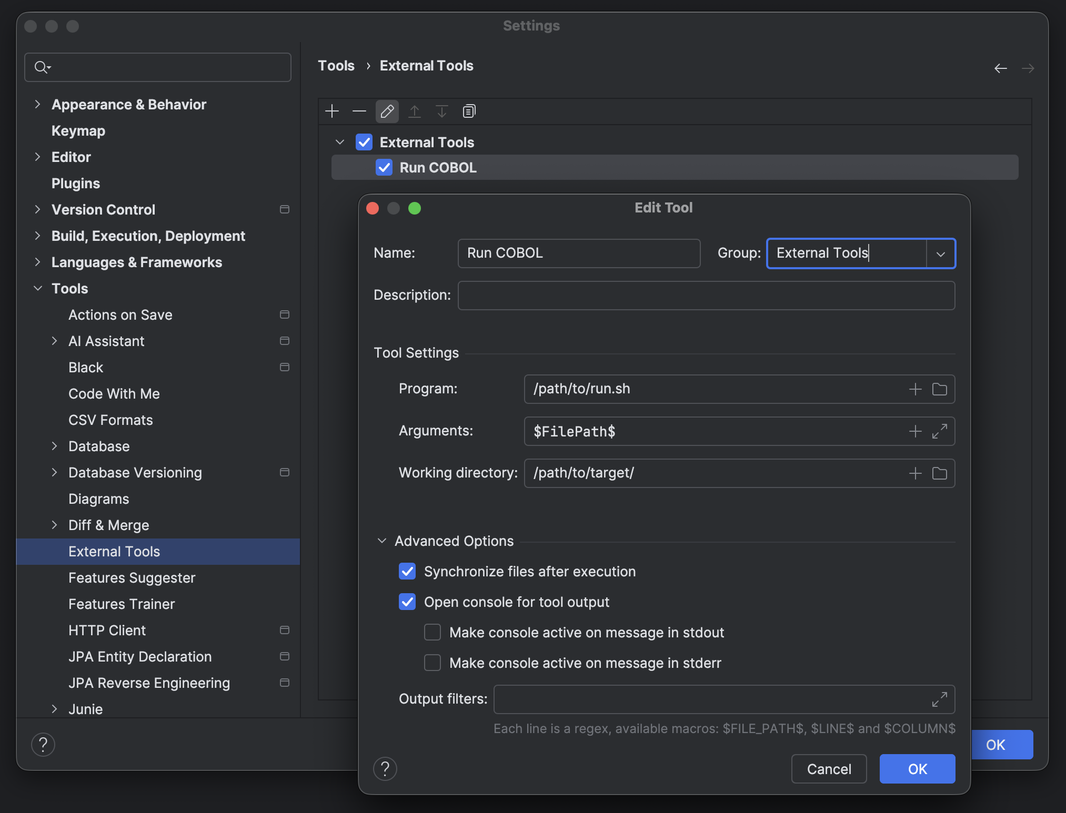
Task: Browse for the Program executable with folder icon
Action: tap(940, 389)
